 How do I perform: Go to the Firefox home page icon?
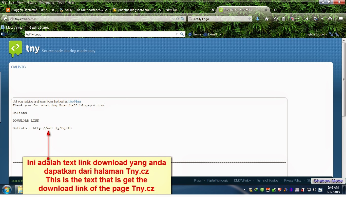click(267, 19)
